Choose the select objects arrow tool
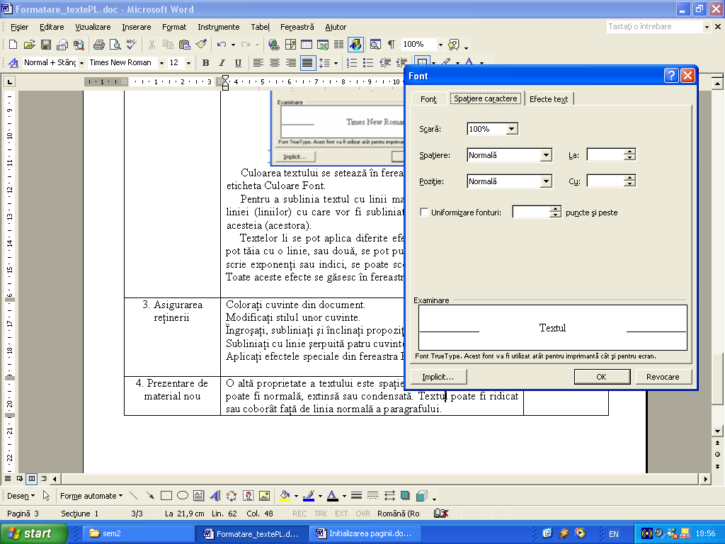The height and width of the screenshot is (544, 725). click(46, 496)
